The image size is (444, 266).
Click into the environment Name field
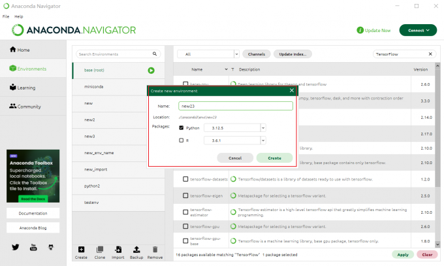pos(236,106)
